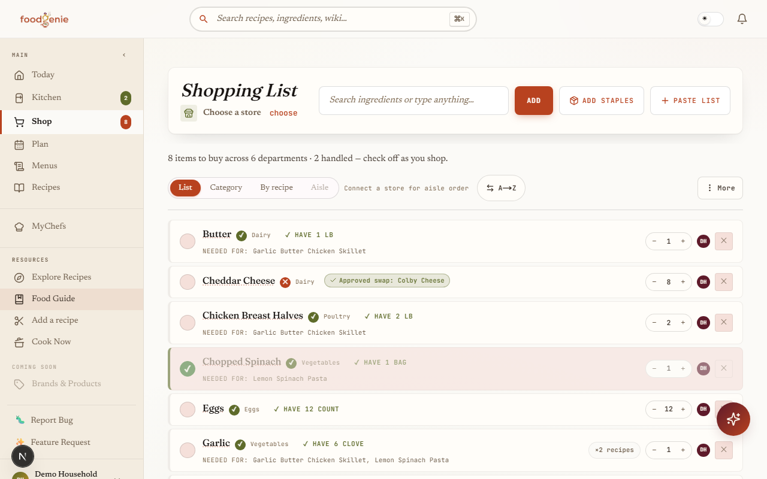The width and height of the screenshot is (767, 479).
Task: Focus the top recipe search bar
Action: [333, 19]
